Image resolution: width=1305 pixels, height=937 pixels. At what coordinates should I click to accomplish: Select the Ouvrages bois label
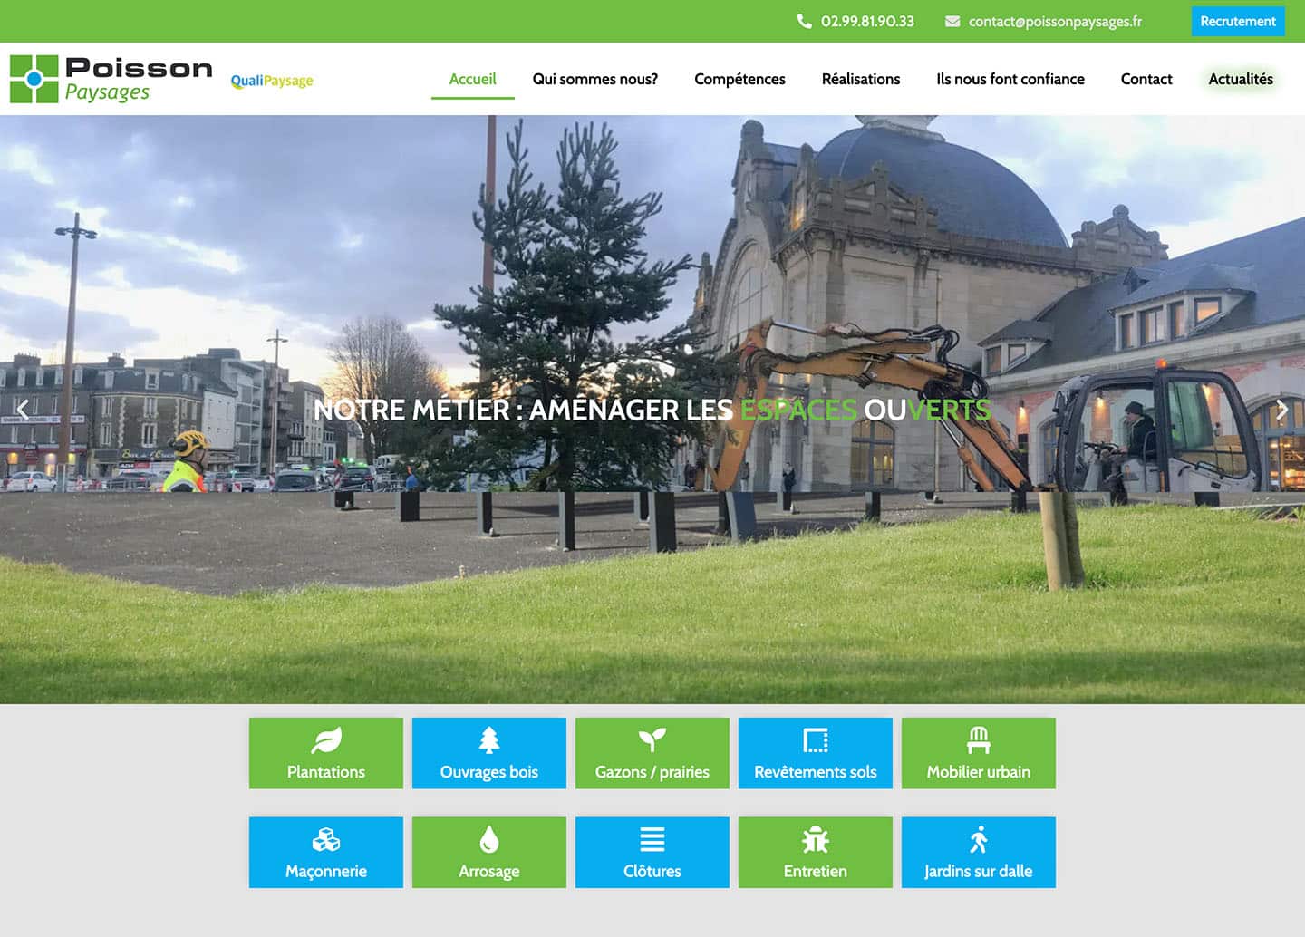(x=489, y=772)
